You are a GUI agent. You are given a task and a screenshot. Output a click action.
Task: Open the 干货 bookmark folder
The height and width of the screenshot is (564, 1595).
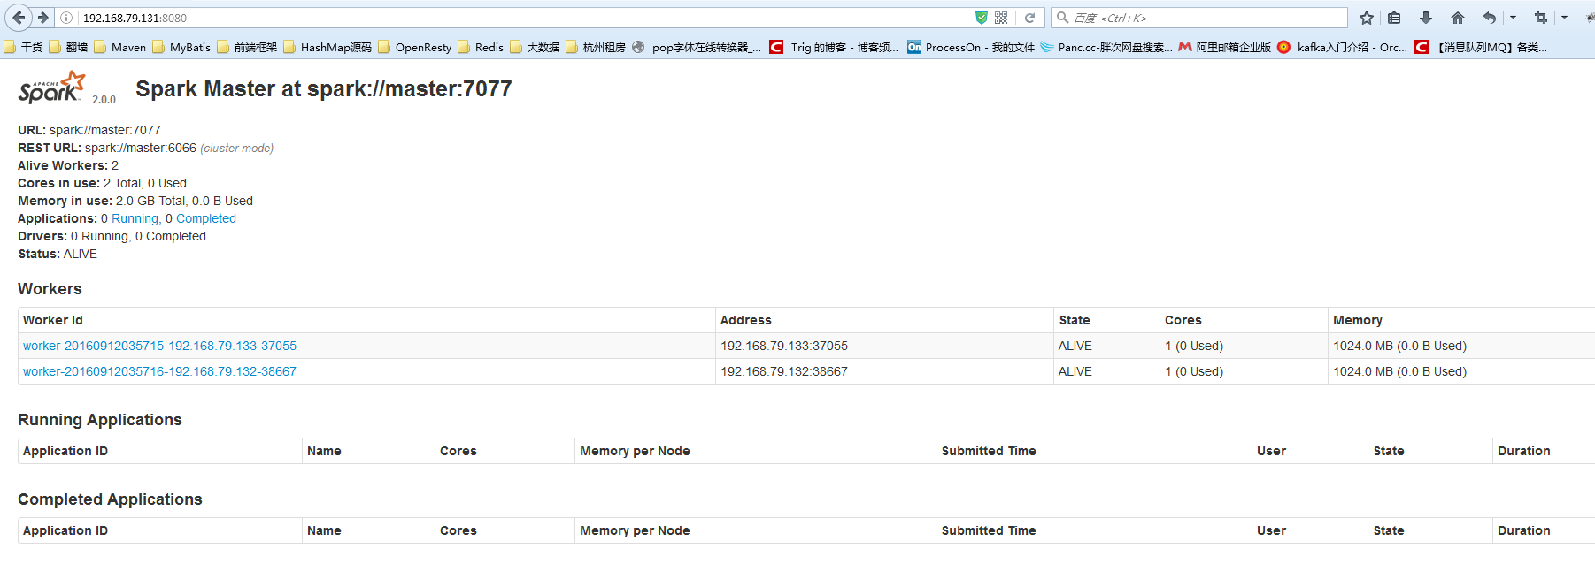coord(24,47)
